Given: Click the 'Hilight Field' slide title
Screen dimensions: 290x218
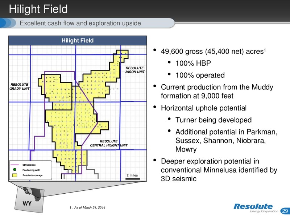Looking at the screenshot, I should (38, 9).
